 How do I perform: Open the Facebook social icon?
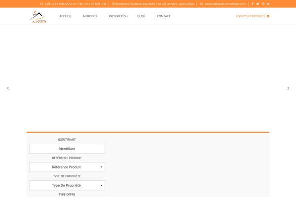click(x=253, y=3)
